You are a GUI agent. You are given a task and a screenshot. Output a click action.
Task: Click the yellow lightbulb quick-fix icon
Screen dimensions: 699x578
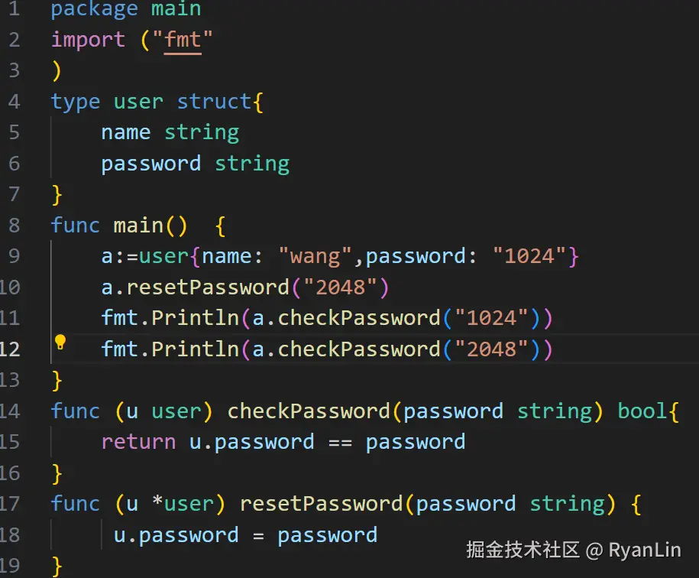(60, 343)
